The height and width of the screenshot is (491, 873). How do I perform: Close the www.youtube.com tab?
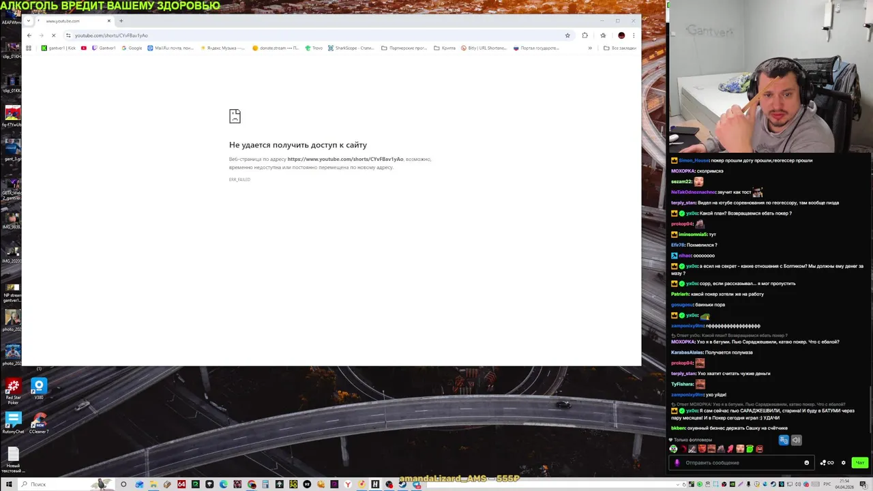click(108, 21)
